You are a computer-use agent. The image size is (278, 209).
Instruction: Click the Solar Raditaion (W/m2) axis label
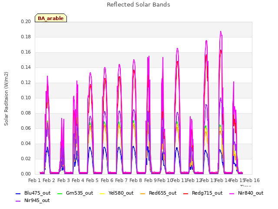point(6,99)
